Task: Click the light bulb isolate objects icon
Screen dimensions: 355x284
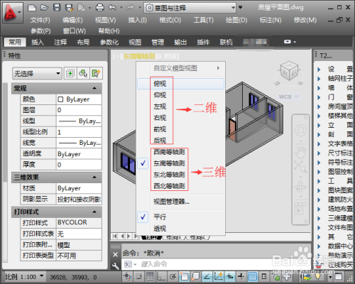Action: coord(318,276)
